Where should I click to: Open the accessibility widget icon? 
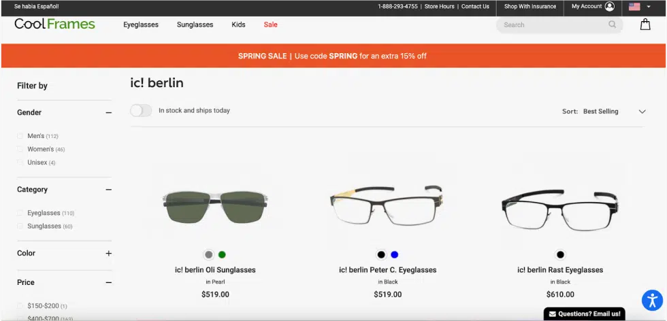click(652, 300)
